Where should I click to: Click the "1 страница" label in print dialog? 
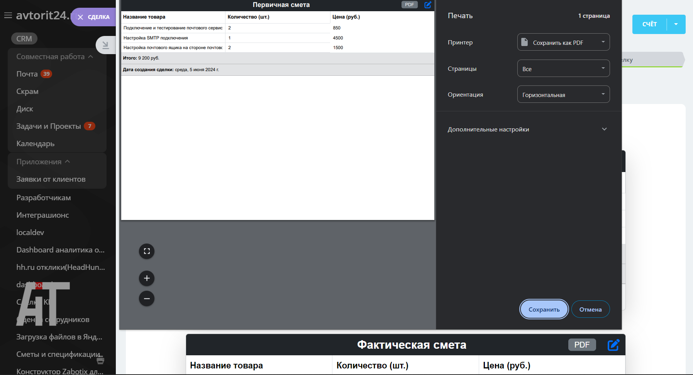pyautogui.click(x=594, y=16)
